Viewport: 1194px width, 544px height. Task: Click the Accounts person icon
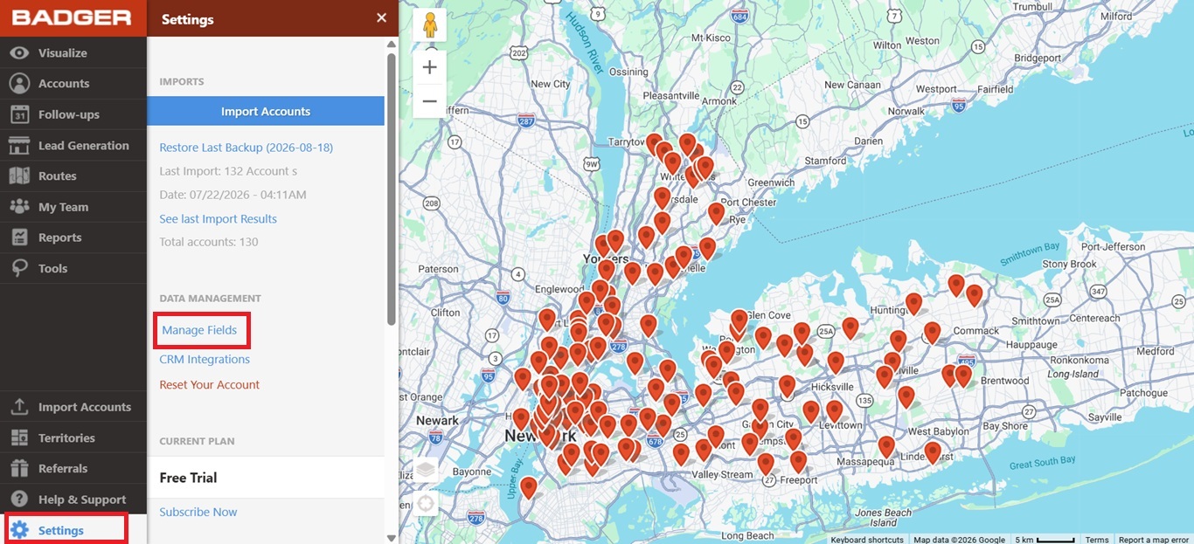[19, 83]
